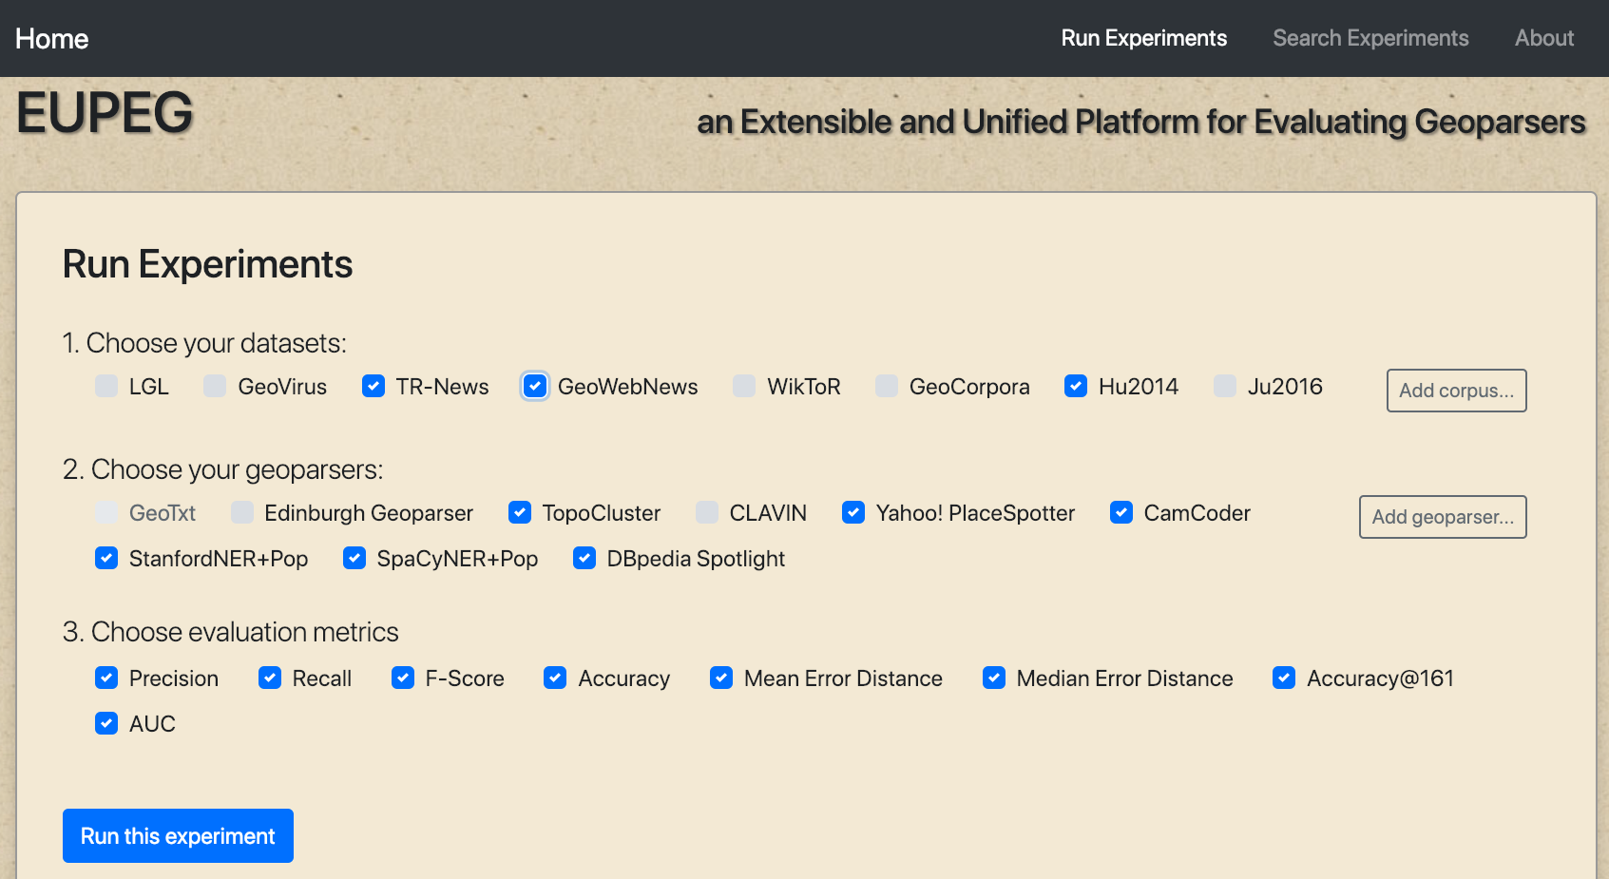This screenshot has width=1609, height=879.
Task: Toggle the AUC metric checkbox
Action: 106,724
